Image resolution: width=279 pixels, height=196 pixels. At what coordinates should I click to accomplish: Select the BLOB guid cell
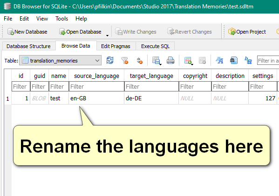(x=39, y=98)
